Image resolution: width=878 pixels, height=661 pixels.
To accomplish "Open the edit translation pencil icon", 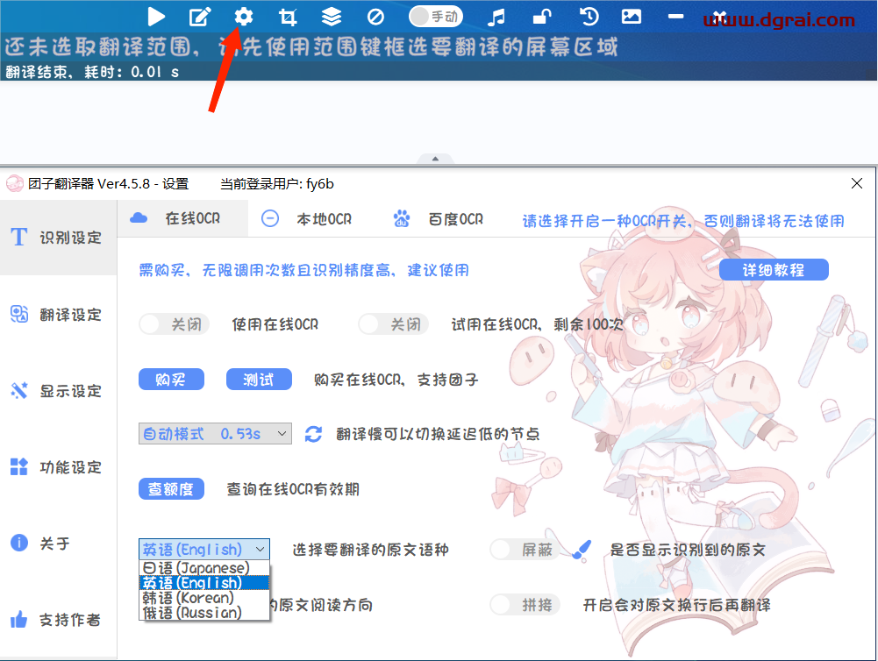I will pyautogui.click(x=200, y=17).
